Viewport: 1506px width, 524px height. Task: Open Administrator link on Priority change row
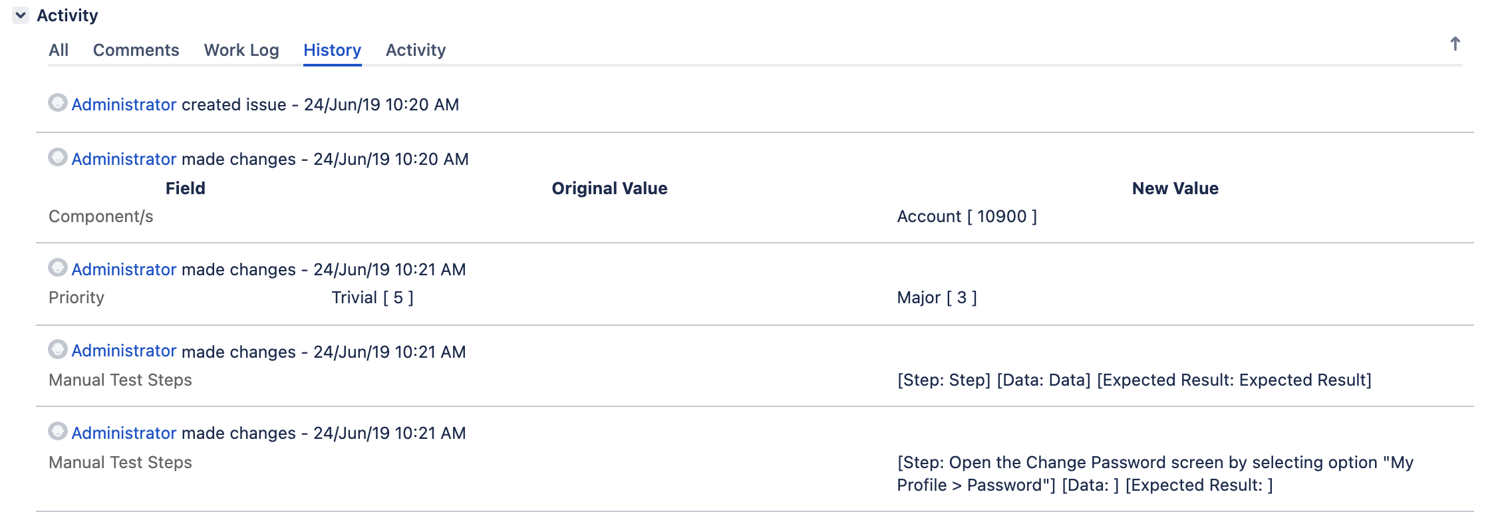tap(124, 269)
